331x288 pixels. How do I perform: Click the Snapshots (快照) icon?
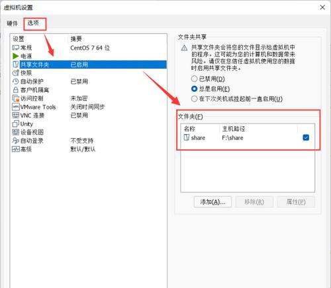[x=16, y=73]
